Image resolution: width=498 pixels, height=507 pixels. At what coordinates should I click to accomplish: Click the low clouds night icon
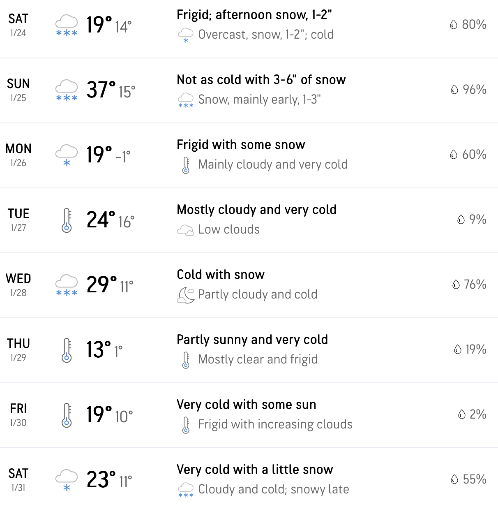tap(186, 230)
